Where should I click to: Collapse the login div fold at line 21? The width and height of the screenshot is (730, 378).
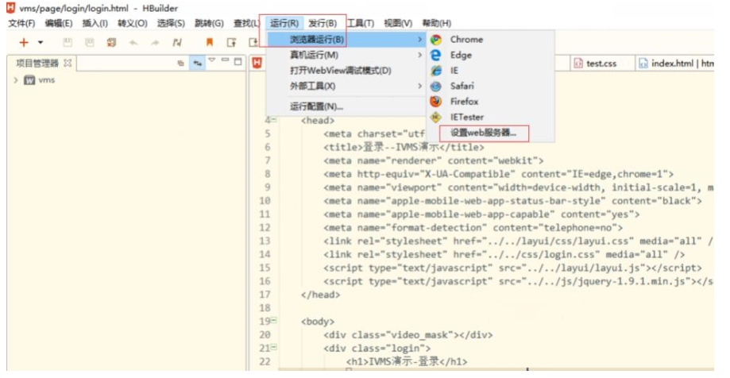[274, 348]
